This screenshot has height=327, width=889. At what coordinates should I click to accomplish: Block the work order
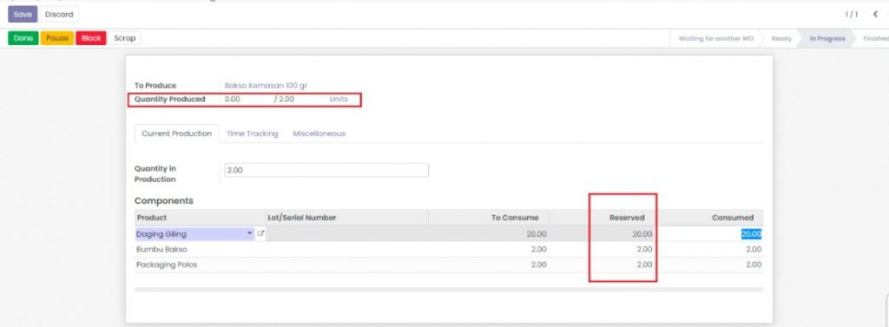point(90,38)
